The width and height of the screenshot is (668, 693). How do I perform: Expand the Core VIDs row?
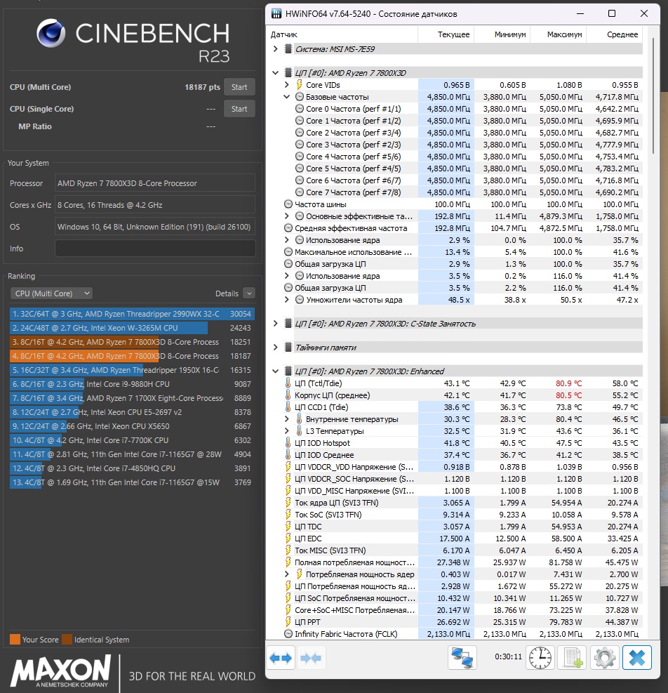click(x=286, y=85)
